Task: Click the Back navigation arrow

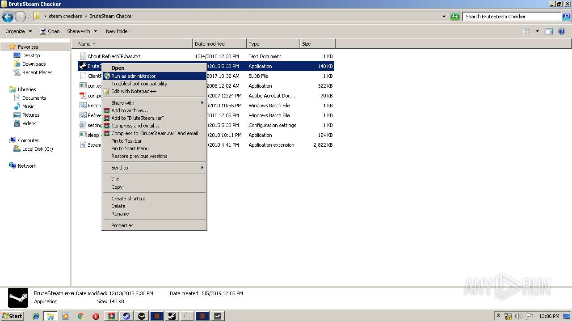Action: (x=8, y=17)
